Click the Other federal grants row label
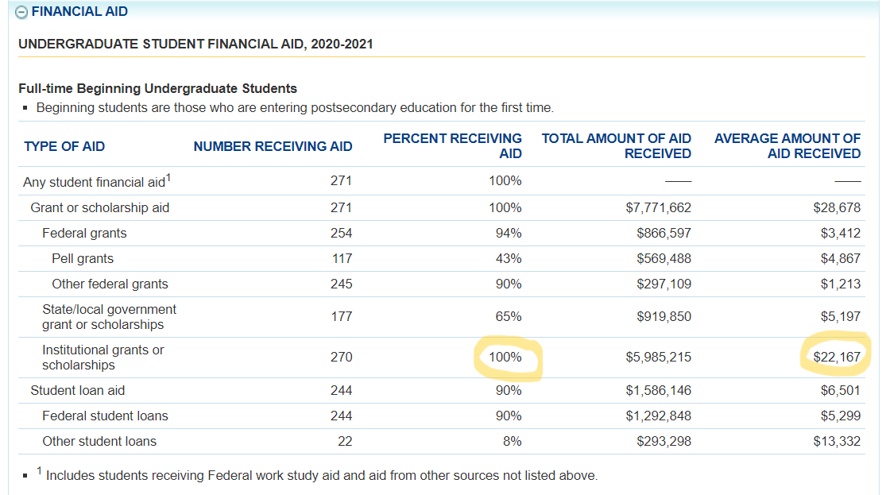The image size is (886, 495). tap(110, 284)
